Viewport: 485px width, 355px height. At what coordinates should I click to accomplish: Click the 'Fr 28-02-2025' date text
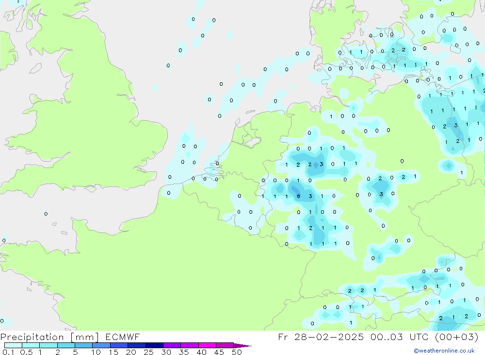321,337
